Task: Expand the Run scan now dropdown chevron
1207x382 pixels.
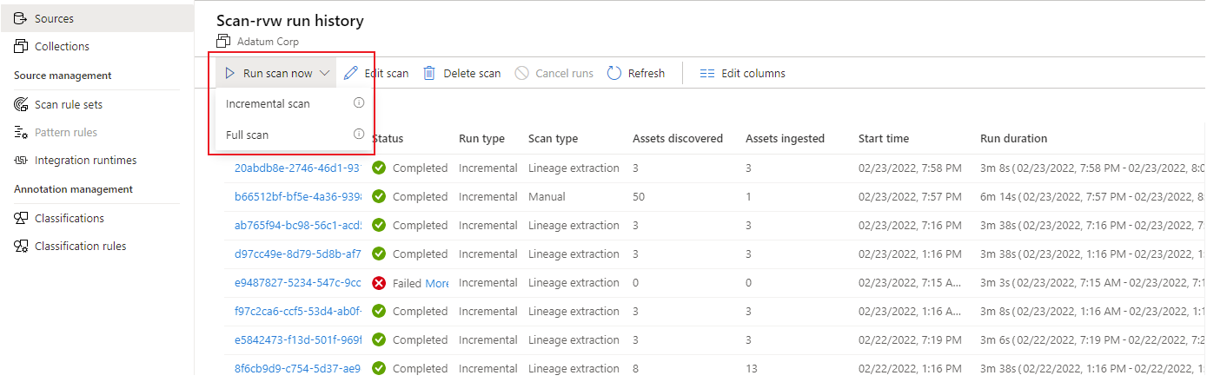Action: (x=325, y=73)
